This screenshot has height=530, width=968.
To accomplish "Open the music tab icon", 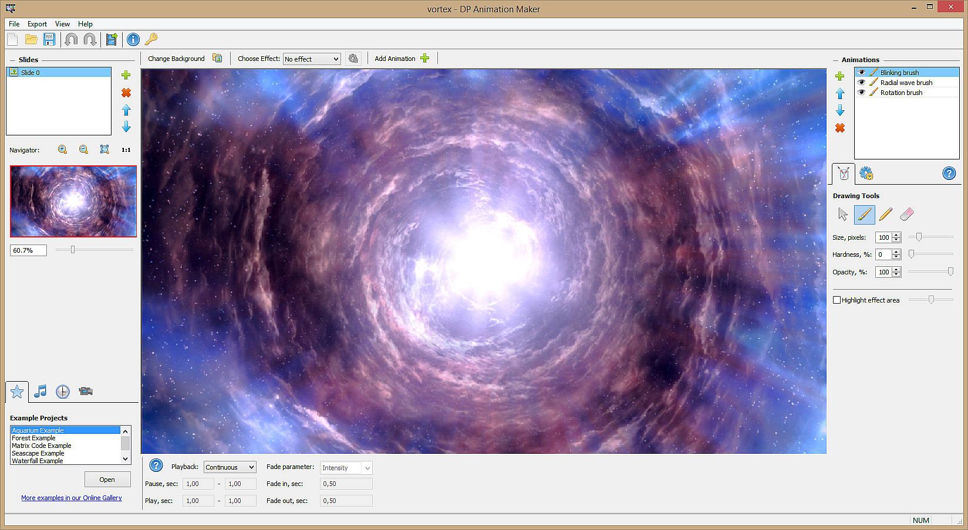I will pos(40,392).
